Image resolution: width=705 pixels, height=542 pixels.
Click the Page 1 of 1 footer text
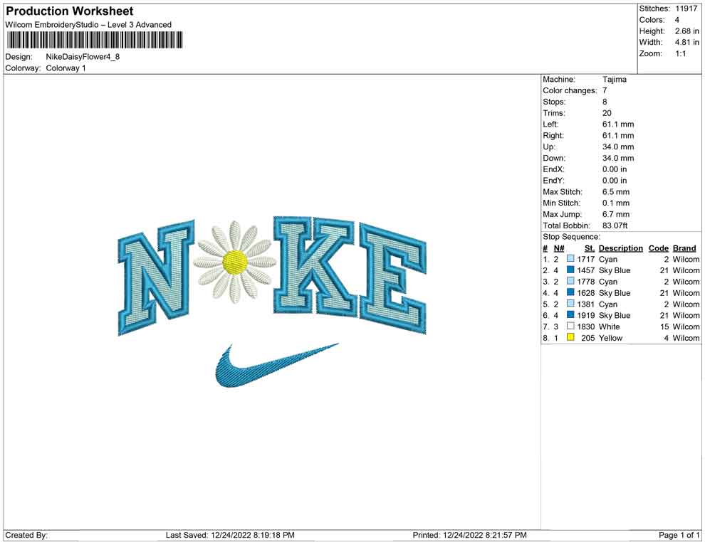(x=679, y=535)
